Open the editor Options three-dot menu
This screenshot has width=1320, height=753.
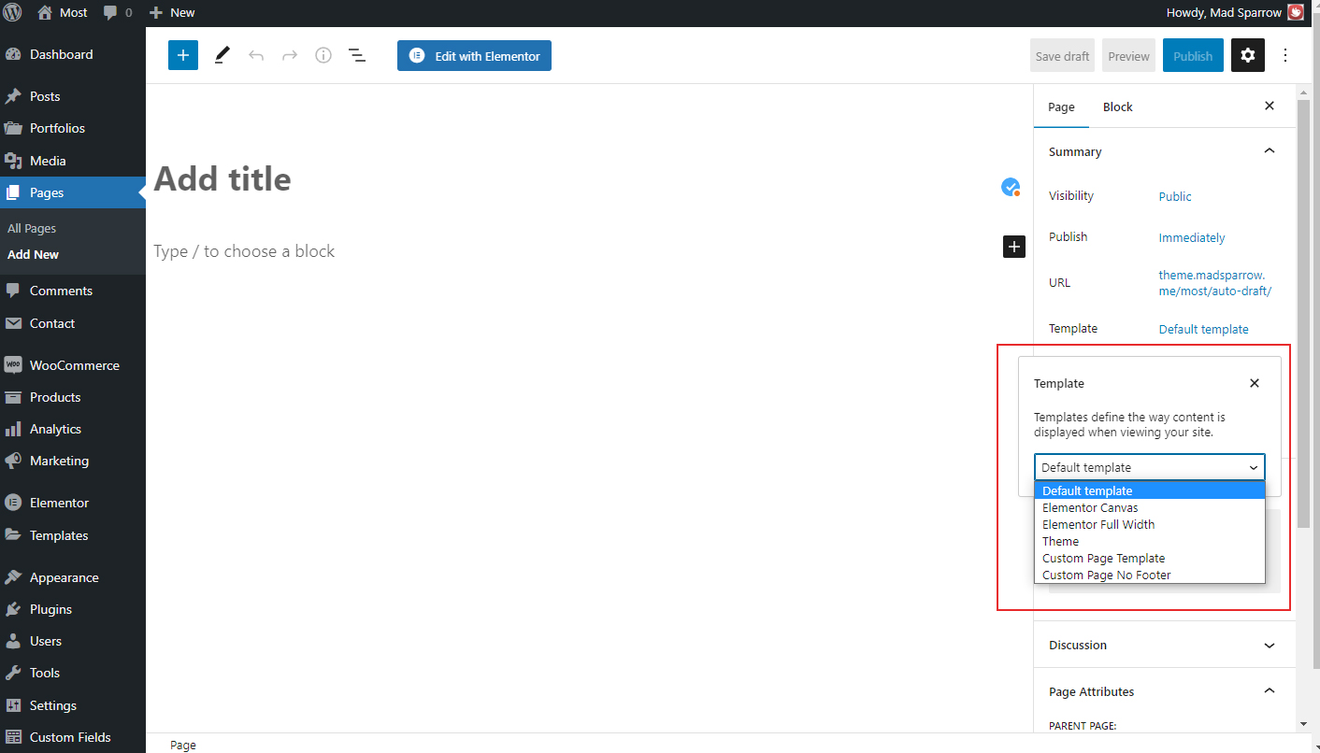pyautogui.click(x=1285, y=56)
